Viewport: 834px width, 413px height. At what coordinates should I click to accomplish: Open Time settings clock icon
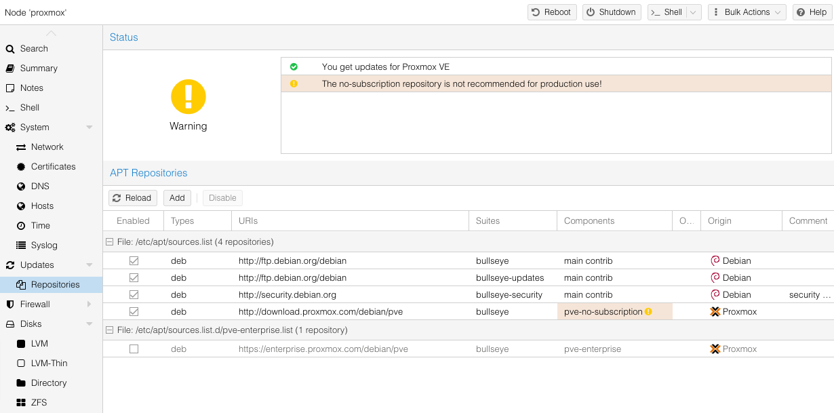tap(21, 226)
